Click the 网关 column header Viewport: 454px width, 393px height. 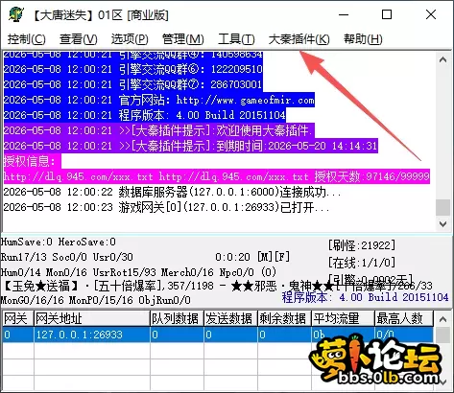point(18,318)
